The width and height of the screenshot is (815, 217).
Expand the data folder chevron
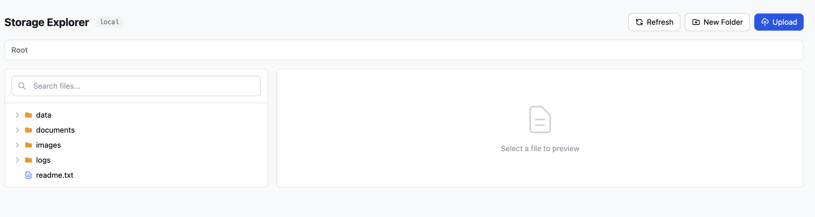click(17, 115)
